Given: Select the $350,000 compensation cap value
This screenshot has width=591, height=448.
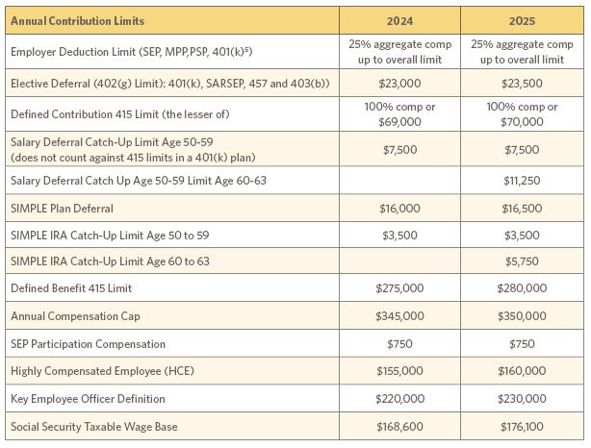Looking at the screenshot, I should (x=522, y=316).
